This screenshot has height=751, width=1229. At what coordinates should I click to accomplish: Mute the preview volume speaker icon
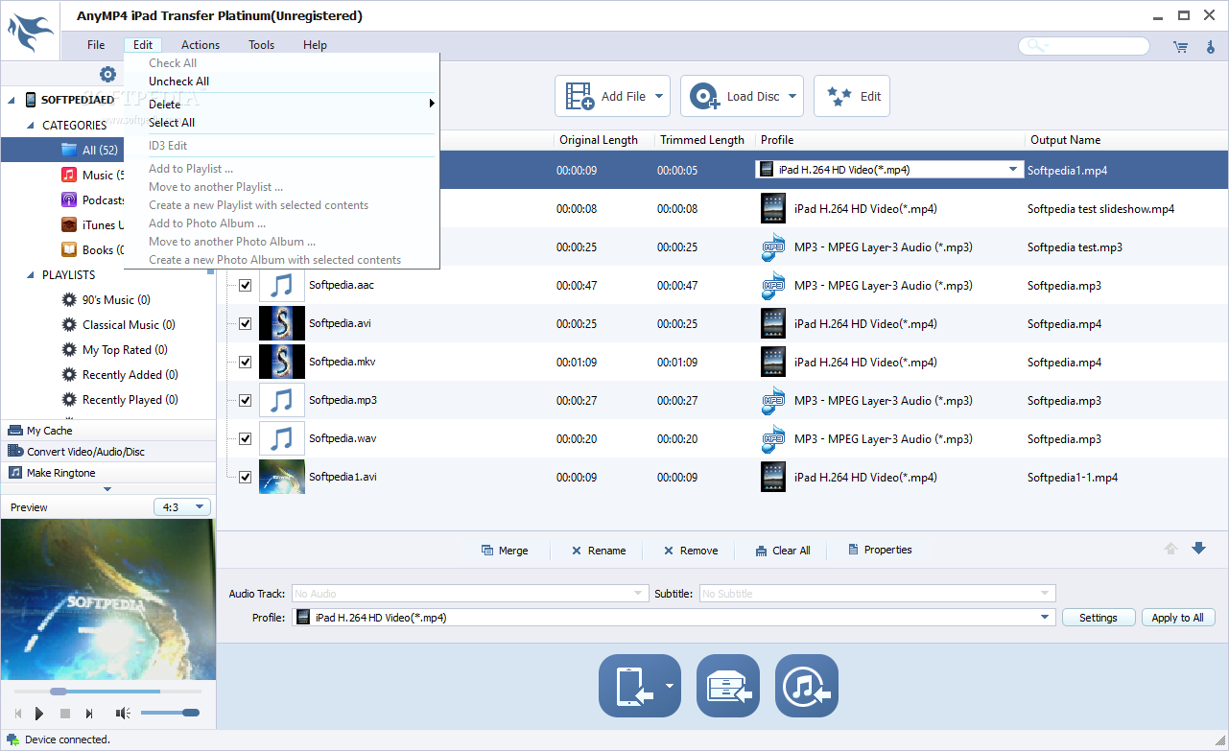click(123, 713)
